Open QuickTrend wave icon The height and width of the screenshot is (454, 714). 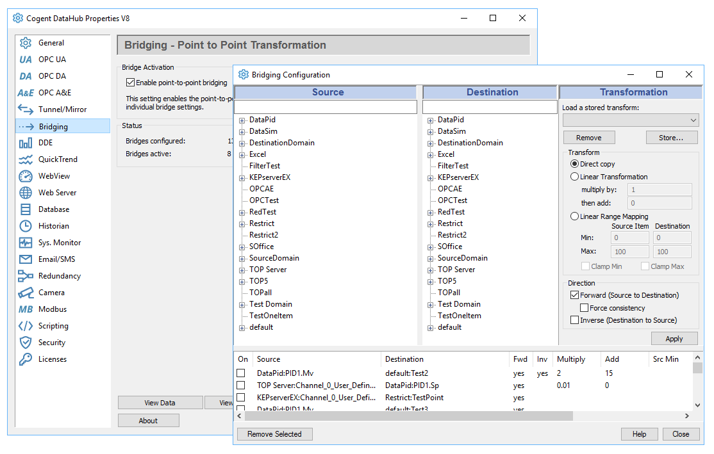pos(26,159)
